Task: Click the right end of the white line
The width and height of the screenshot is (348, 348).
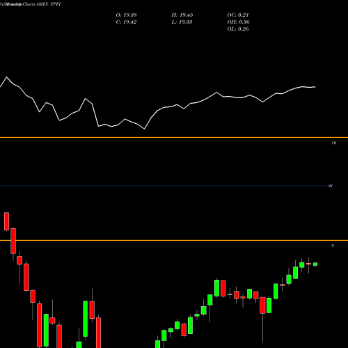Action: [315, 87]
